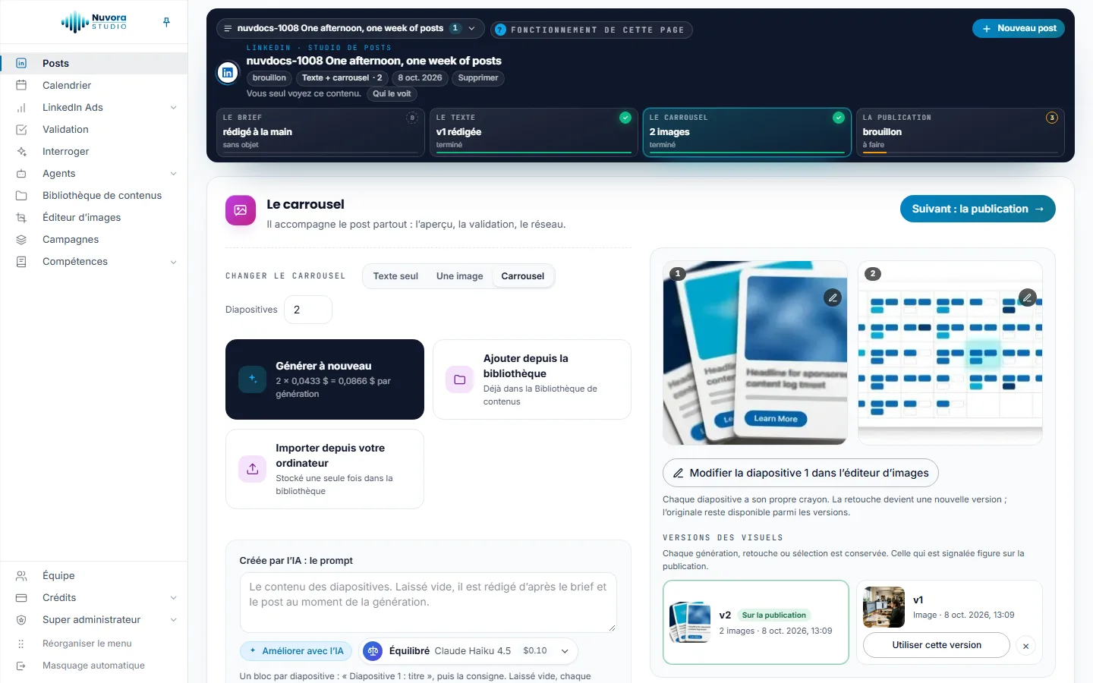Expand the Agents submenu
The width and height of the screenshot is (1093, 683).
coord(173,174)
